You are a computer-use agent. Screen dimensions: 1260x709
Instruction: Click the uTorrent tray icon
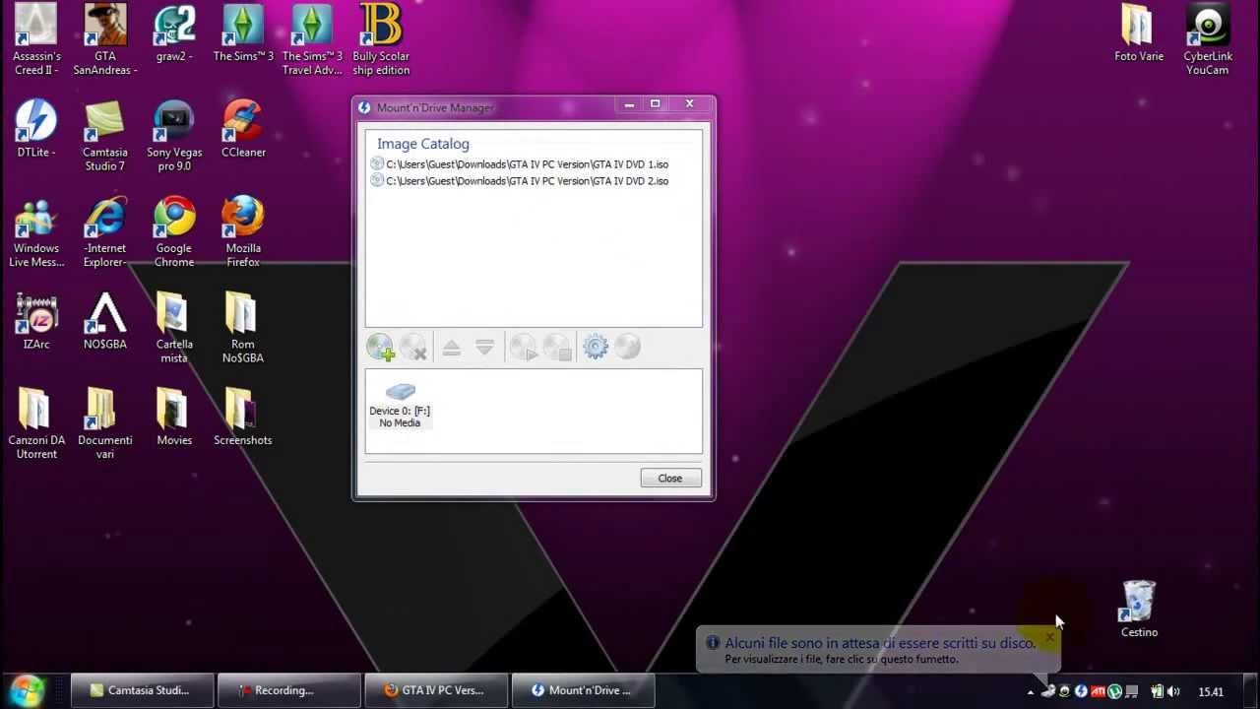tap(1114, 691)
